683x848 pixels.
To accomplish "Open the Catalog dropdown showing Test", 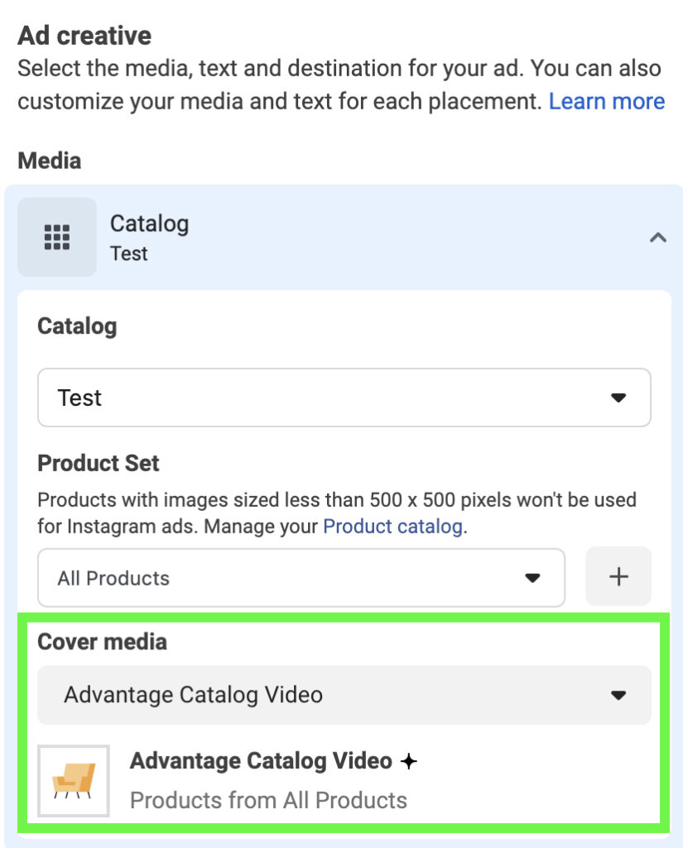I will (344, 397).
